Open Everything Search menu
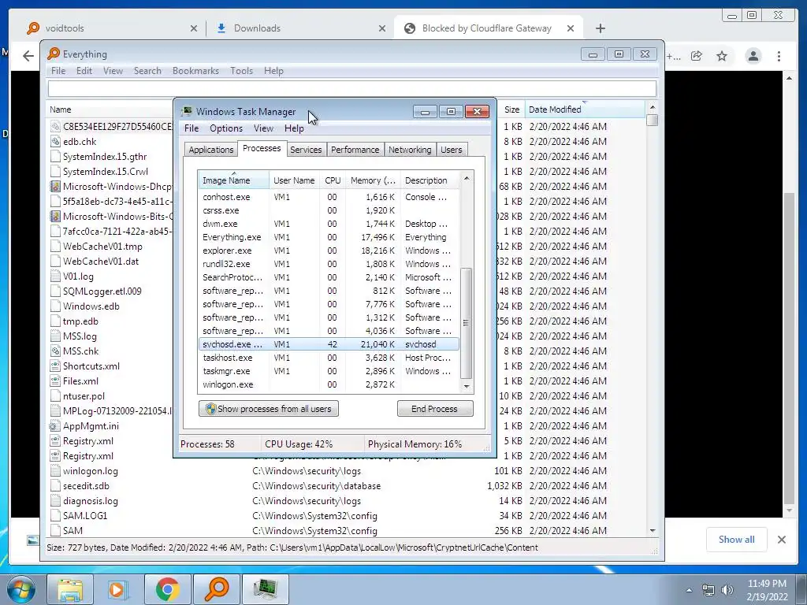 coord(147,70)
